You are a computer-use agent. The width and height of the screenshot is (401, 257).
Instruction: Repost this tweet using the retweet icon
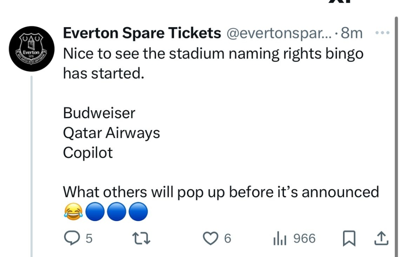point(142,238)
